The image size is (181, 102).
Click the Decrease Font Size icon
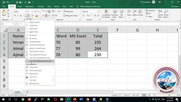[38, 11]
